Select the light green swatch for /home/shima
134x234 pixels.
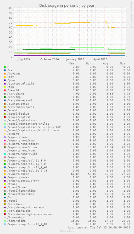(5, 221)
